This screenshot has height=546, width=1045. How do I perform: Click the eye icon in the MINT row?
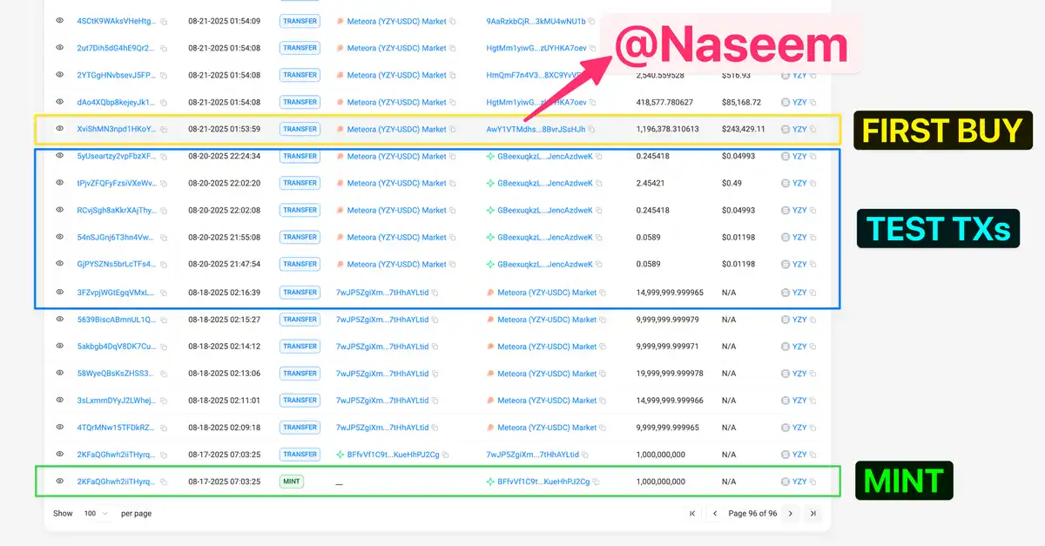(x=60, y=481)
